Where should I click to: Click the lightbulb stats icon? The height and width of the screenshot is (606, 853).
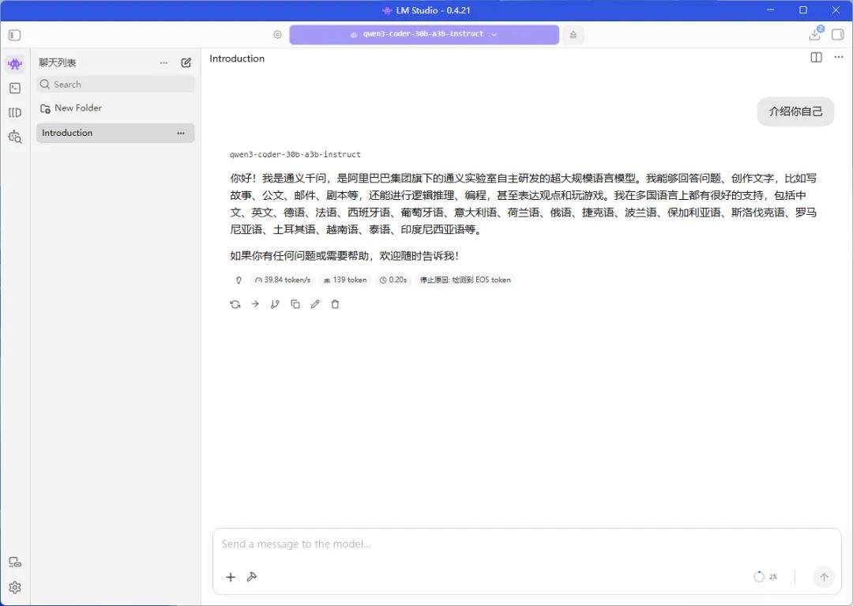coord(239,280)
